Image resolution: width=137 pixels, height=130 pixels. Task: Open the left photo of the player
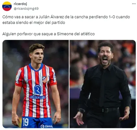point(36,84)
